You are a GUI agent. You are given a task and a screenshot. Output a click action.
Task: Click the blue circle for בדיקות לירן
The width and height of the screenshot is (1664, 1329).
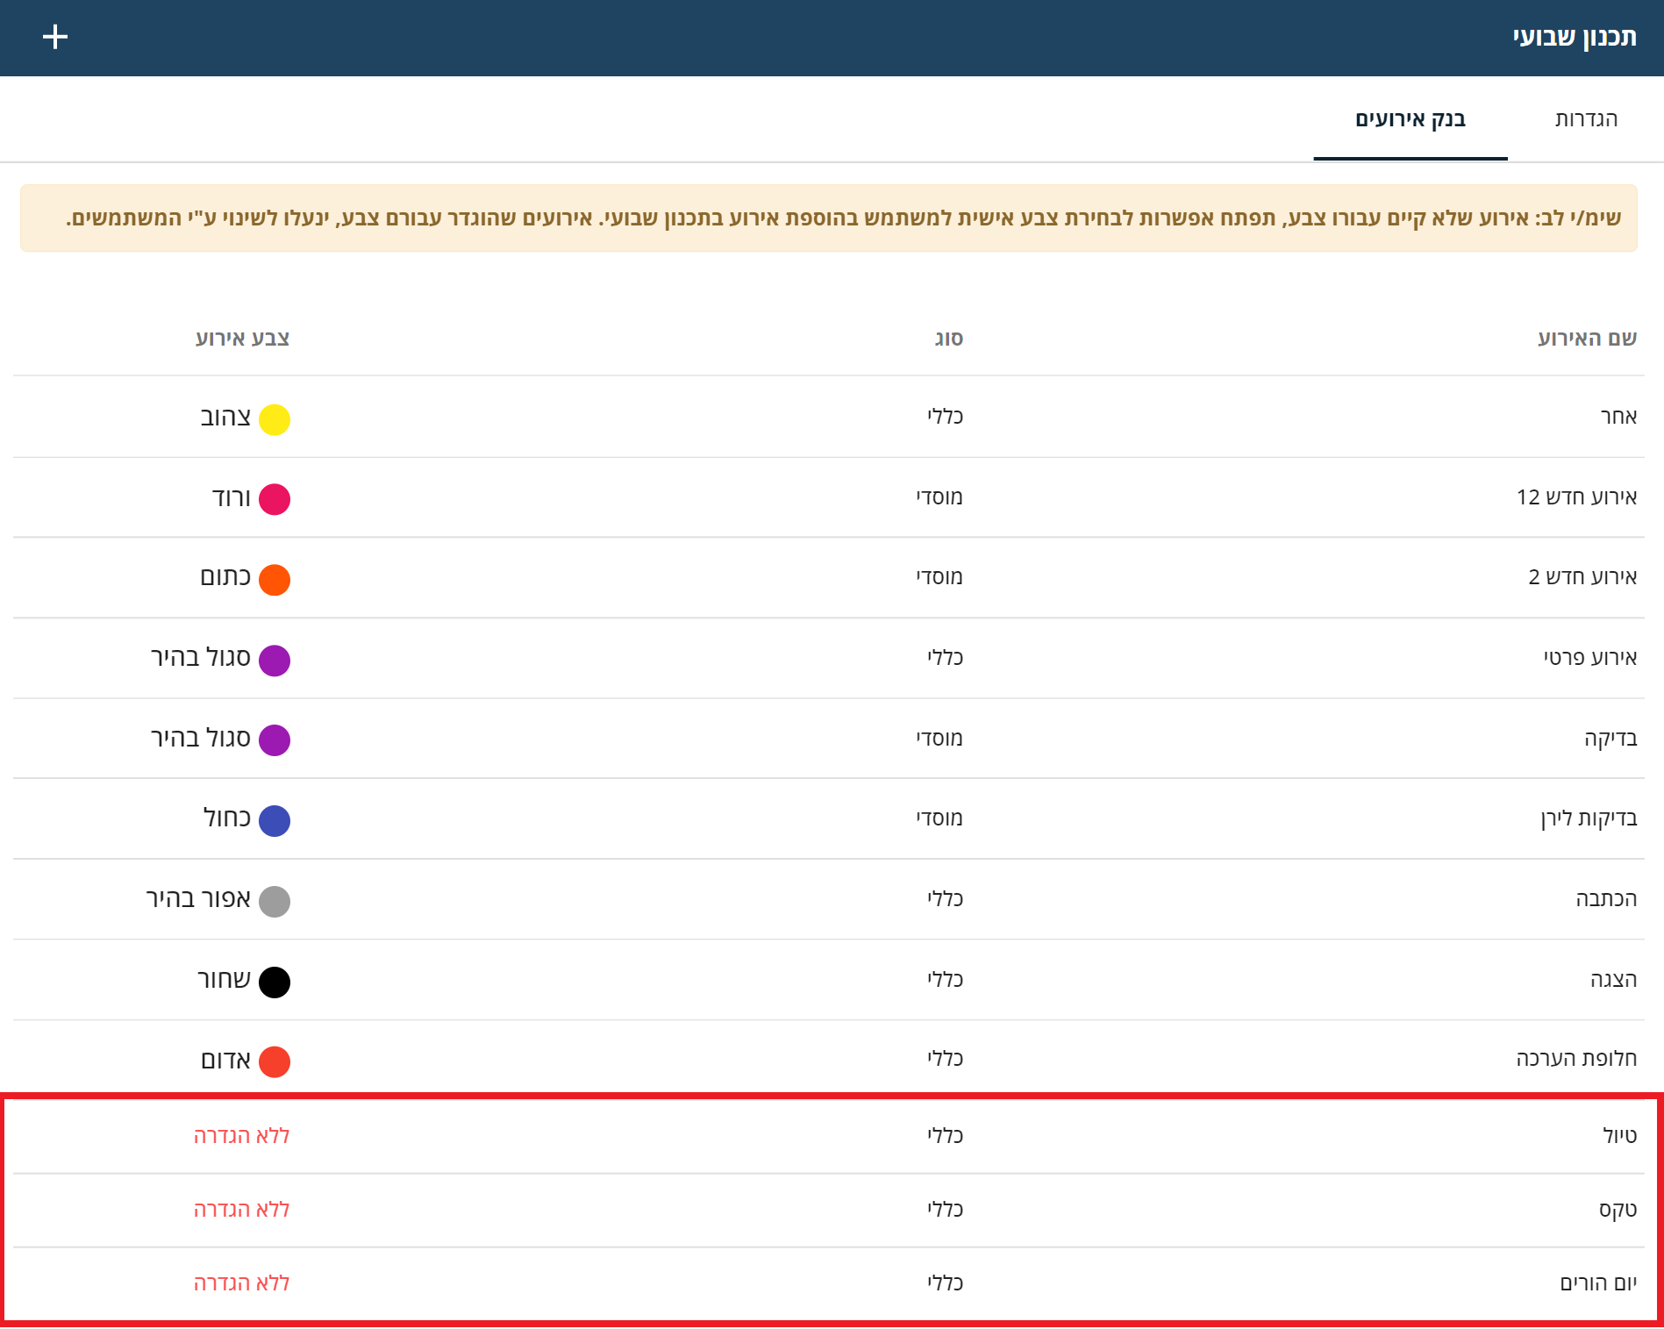(275, 821)
